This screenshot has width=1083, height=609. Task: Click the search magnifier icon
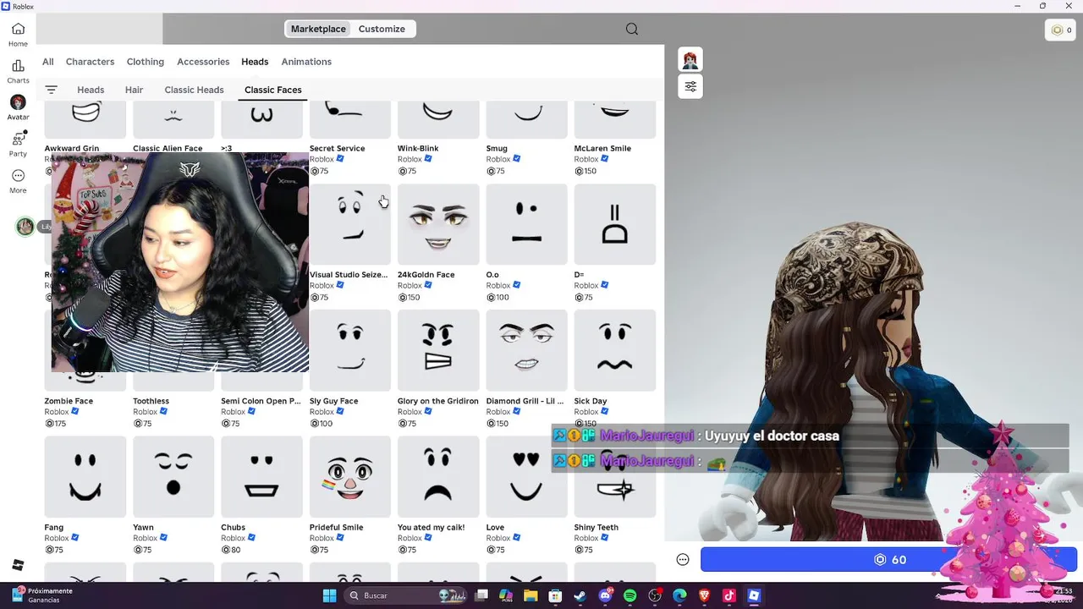click(632, 29)
